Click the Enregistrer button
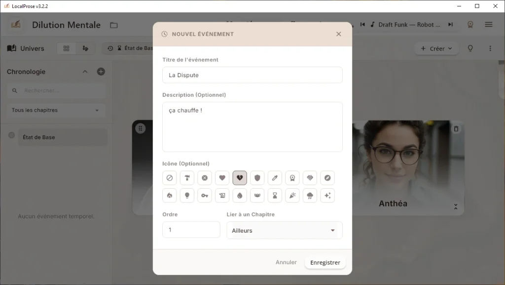 point(325,262)
